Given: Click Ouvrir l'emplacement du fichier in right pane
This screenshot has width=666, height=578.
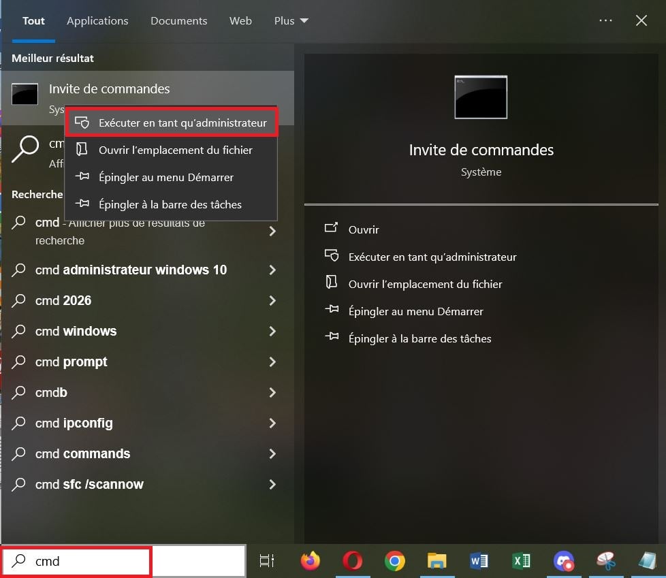Looking at the screenshot, I should point(425,284).
